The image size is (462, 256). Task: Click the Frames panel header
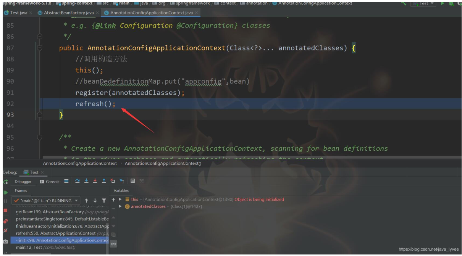tap(21, 191)
